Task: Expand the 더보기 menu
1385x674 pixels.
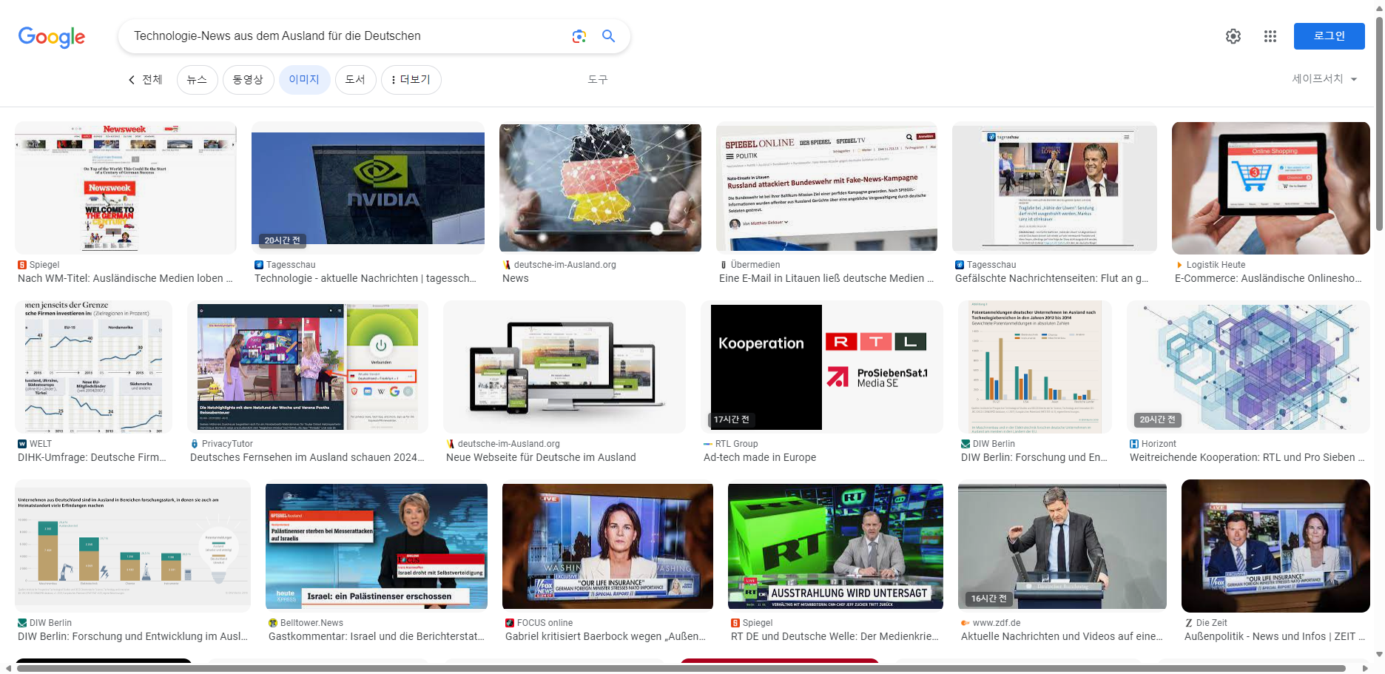Action: 411,80
